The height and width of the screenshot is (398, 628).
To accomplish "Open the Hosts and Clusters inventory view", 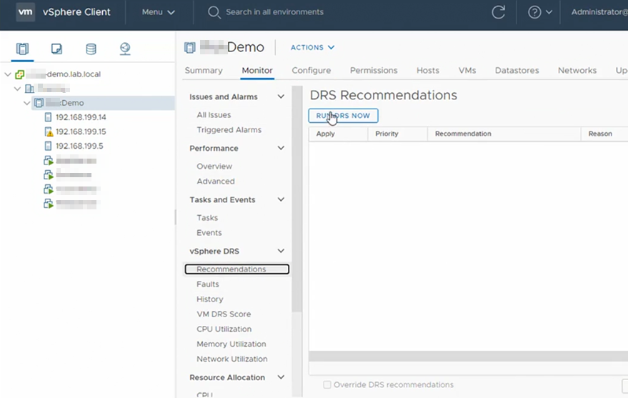I will 22,49.
